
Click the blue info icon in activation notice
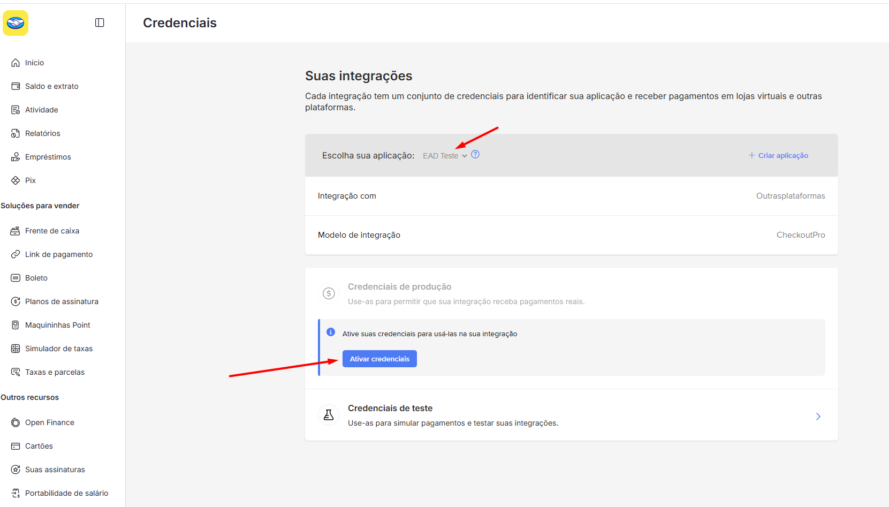(x=331, y=332)
